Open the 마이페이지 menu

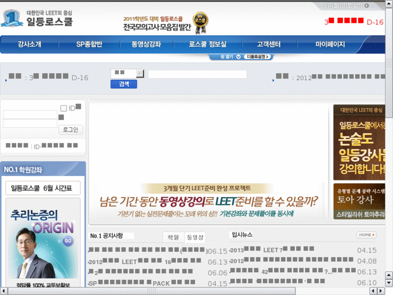[x=330, y=44]
